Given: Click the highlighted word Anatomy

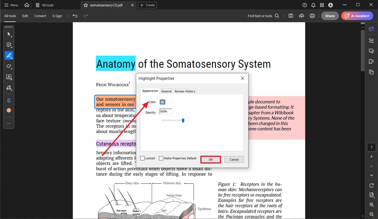Looking at the screenshot, I should [x=116, y=64].
